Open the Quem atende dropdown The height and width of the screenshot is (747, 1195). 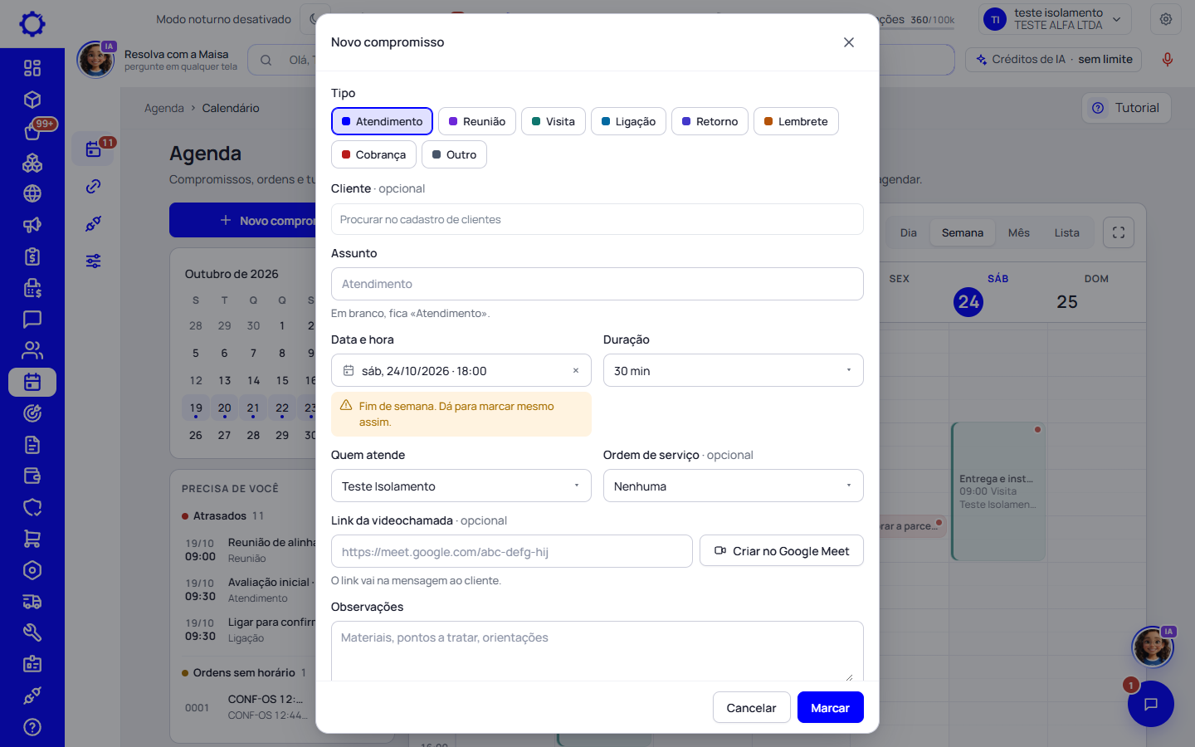pos(461,486)
